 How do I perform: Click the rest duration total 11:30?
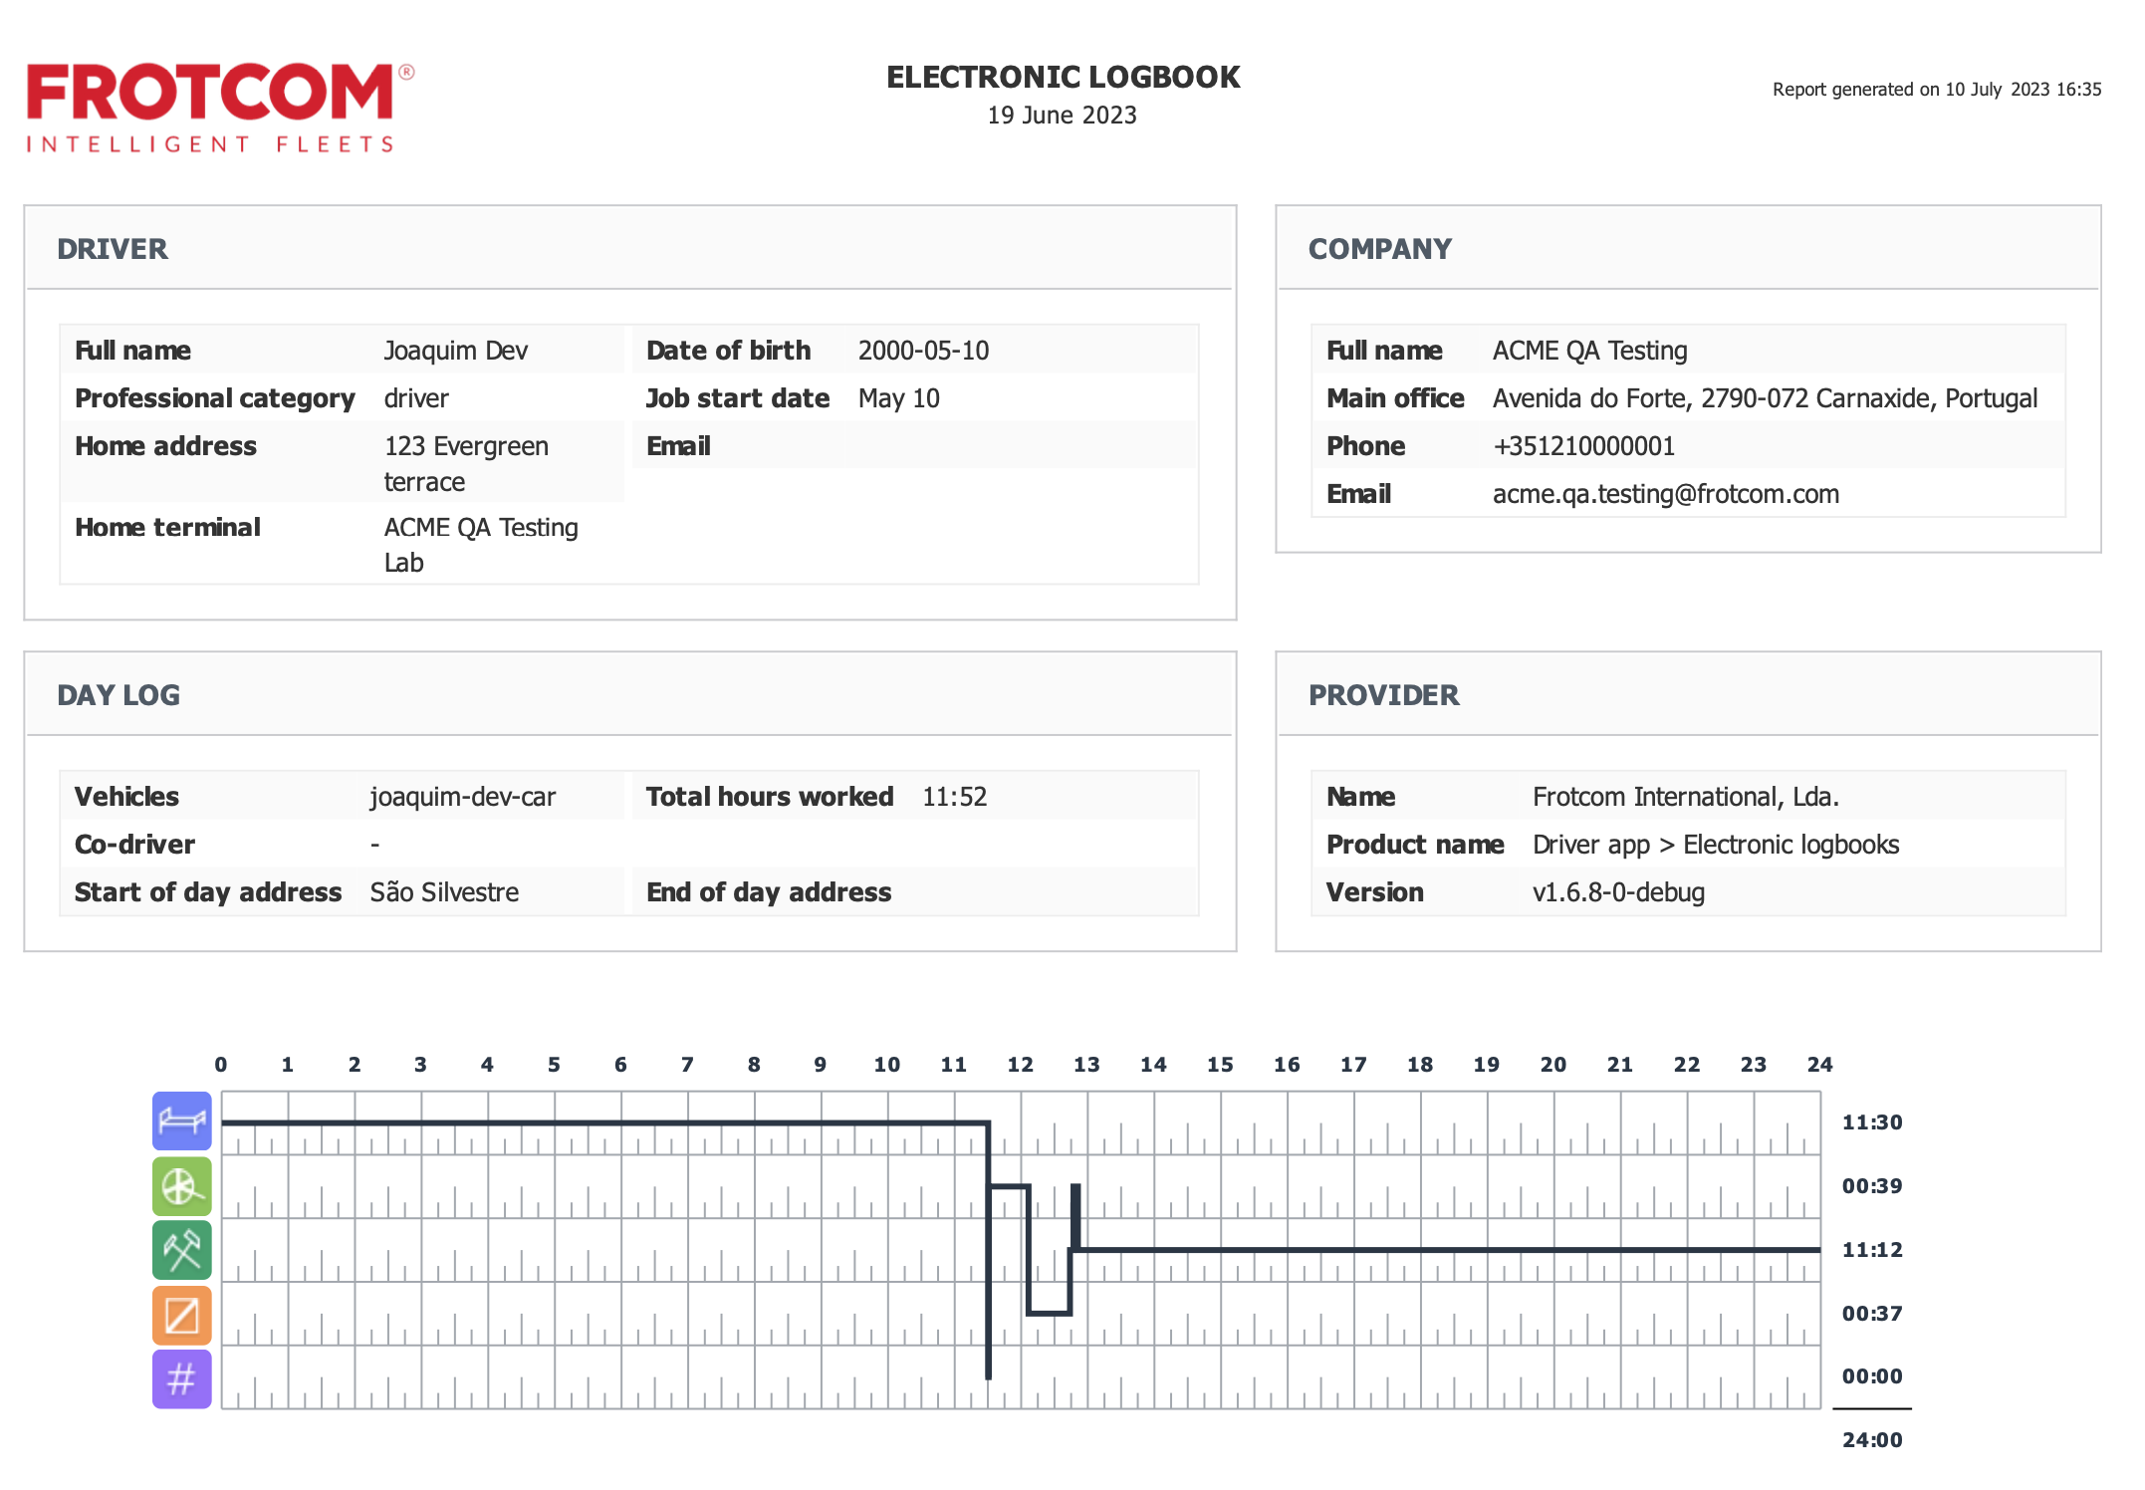(1872, 1122)
